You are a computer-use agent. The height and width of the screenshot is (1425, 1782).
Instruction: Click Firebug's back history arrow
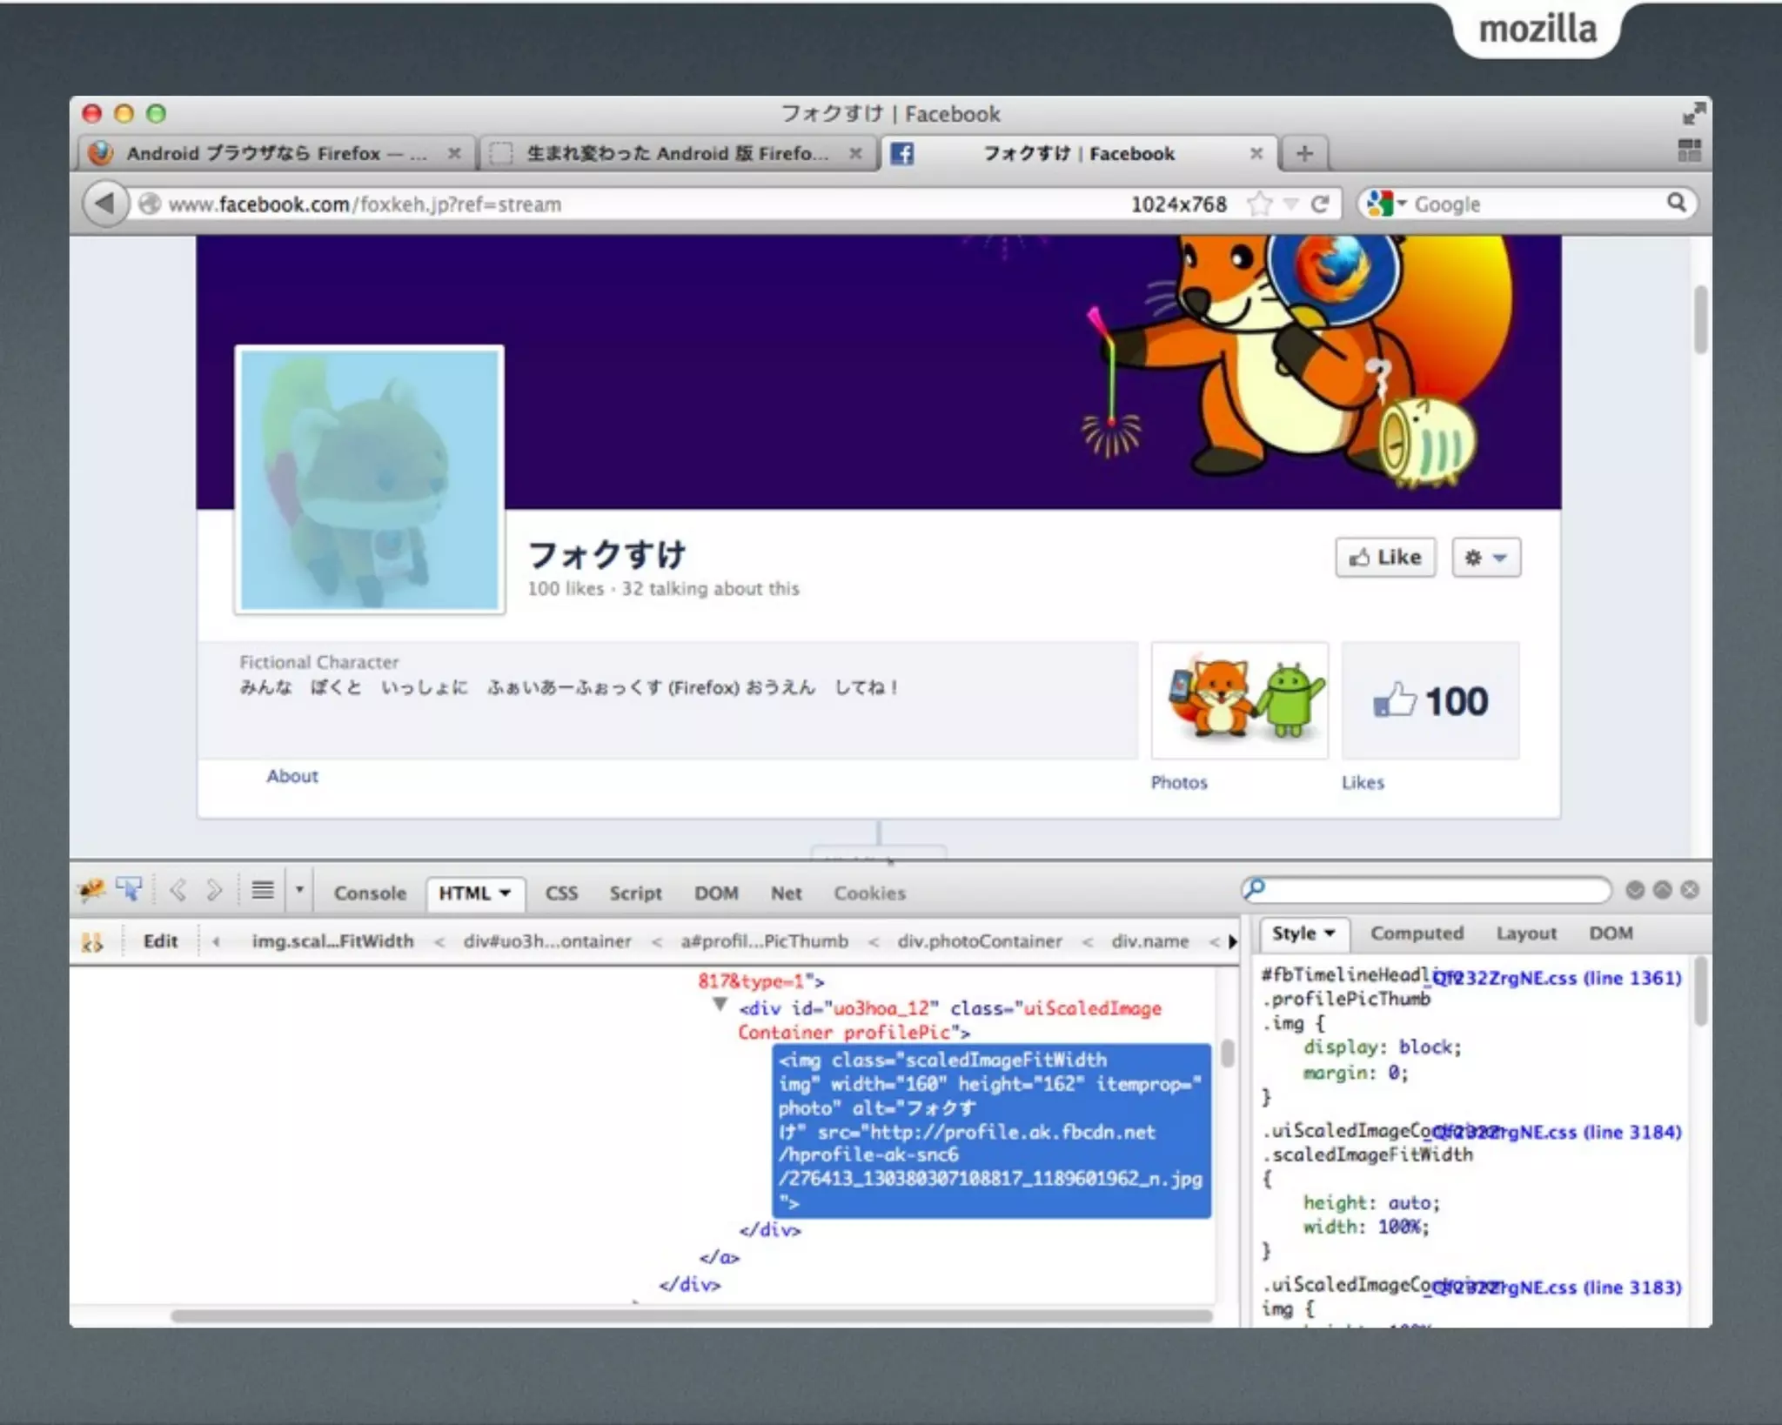[x=178, y=891]
